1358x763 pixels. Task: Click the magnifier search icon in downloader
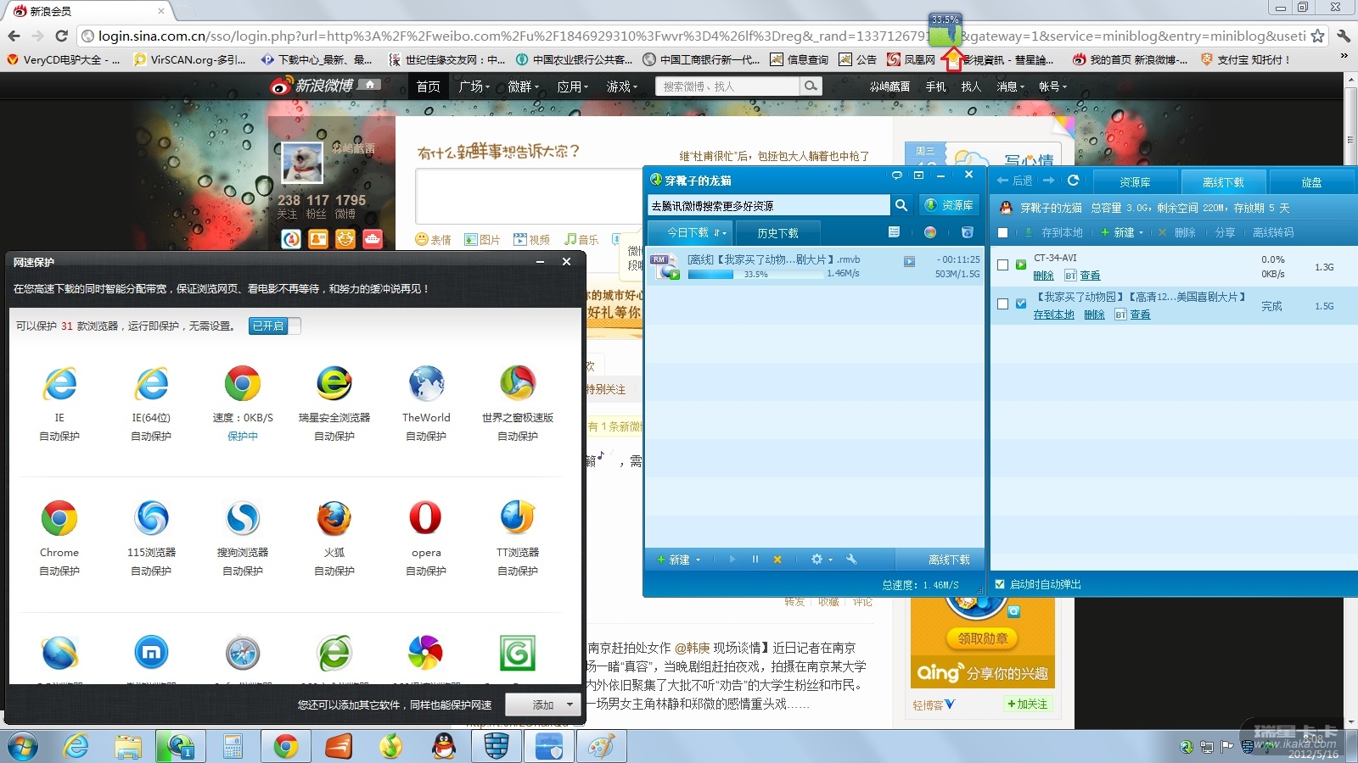click(x=901, y=205)
